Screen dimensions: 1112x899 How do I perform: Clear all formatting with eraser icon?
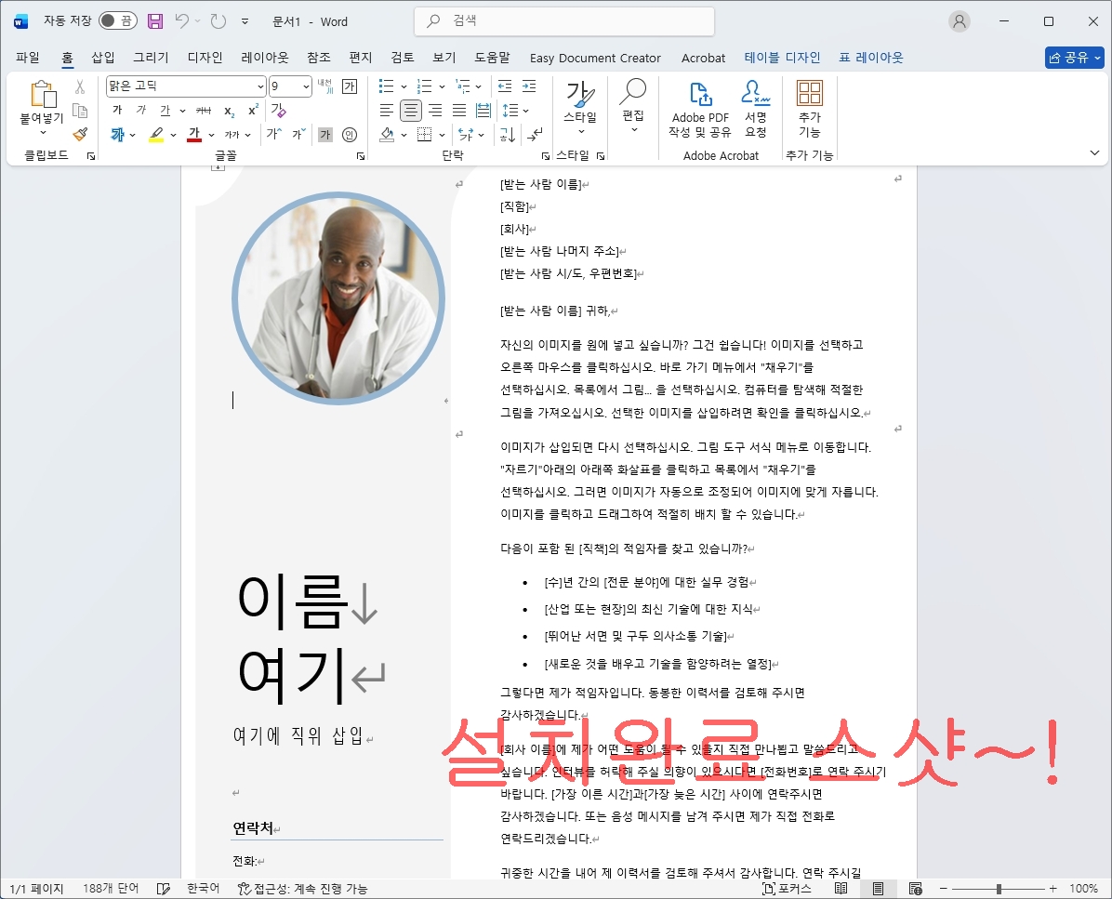click(x=277, y=111)
